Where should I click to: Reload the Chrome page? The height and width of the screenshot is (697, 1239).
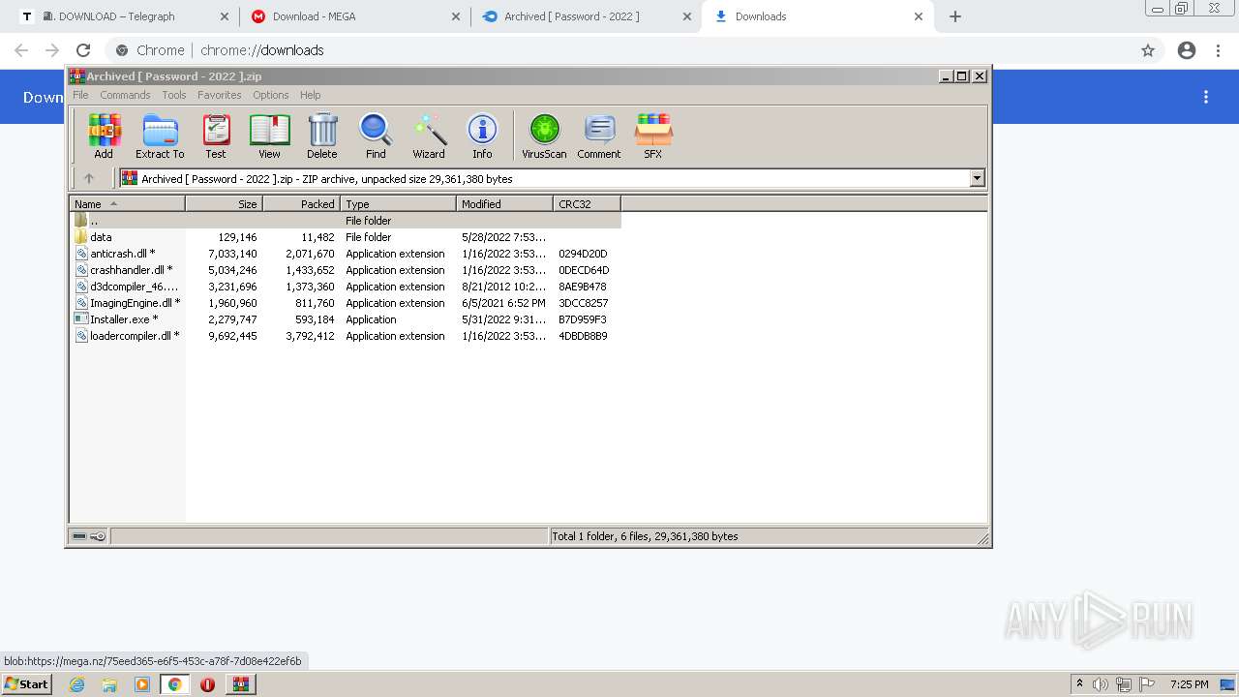(x=83, y=50)
